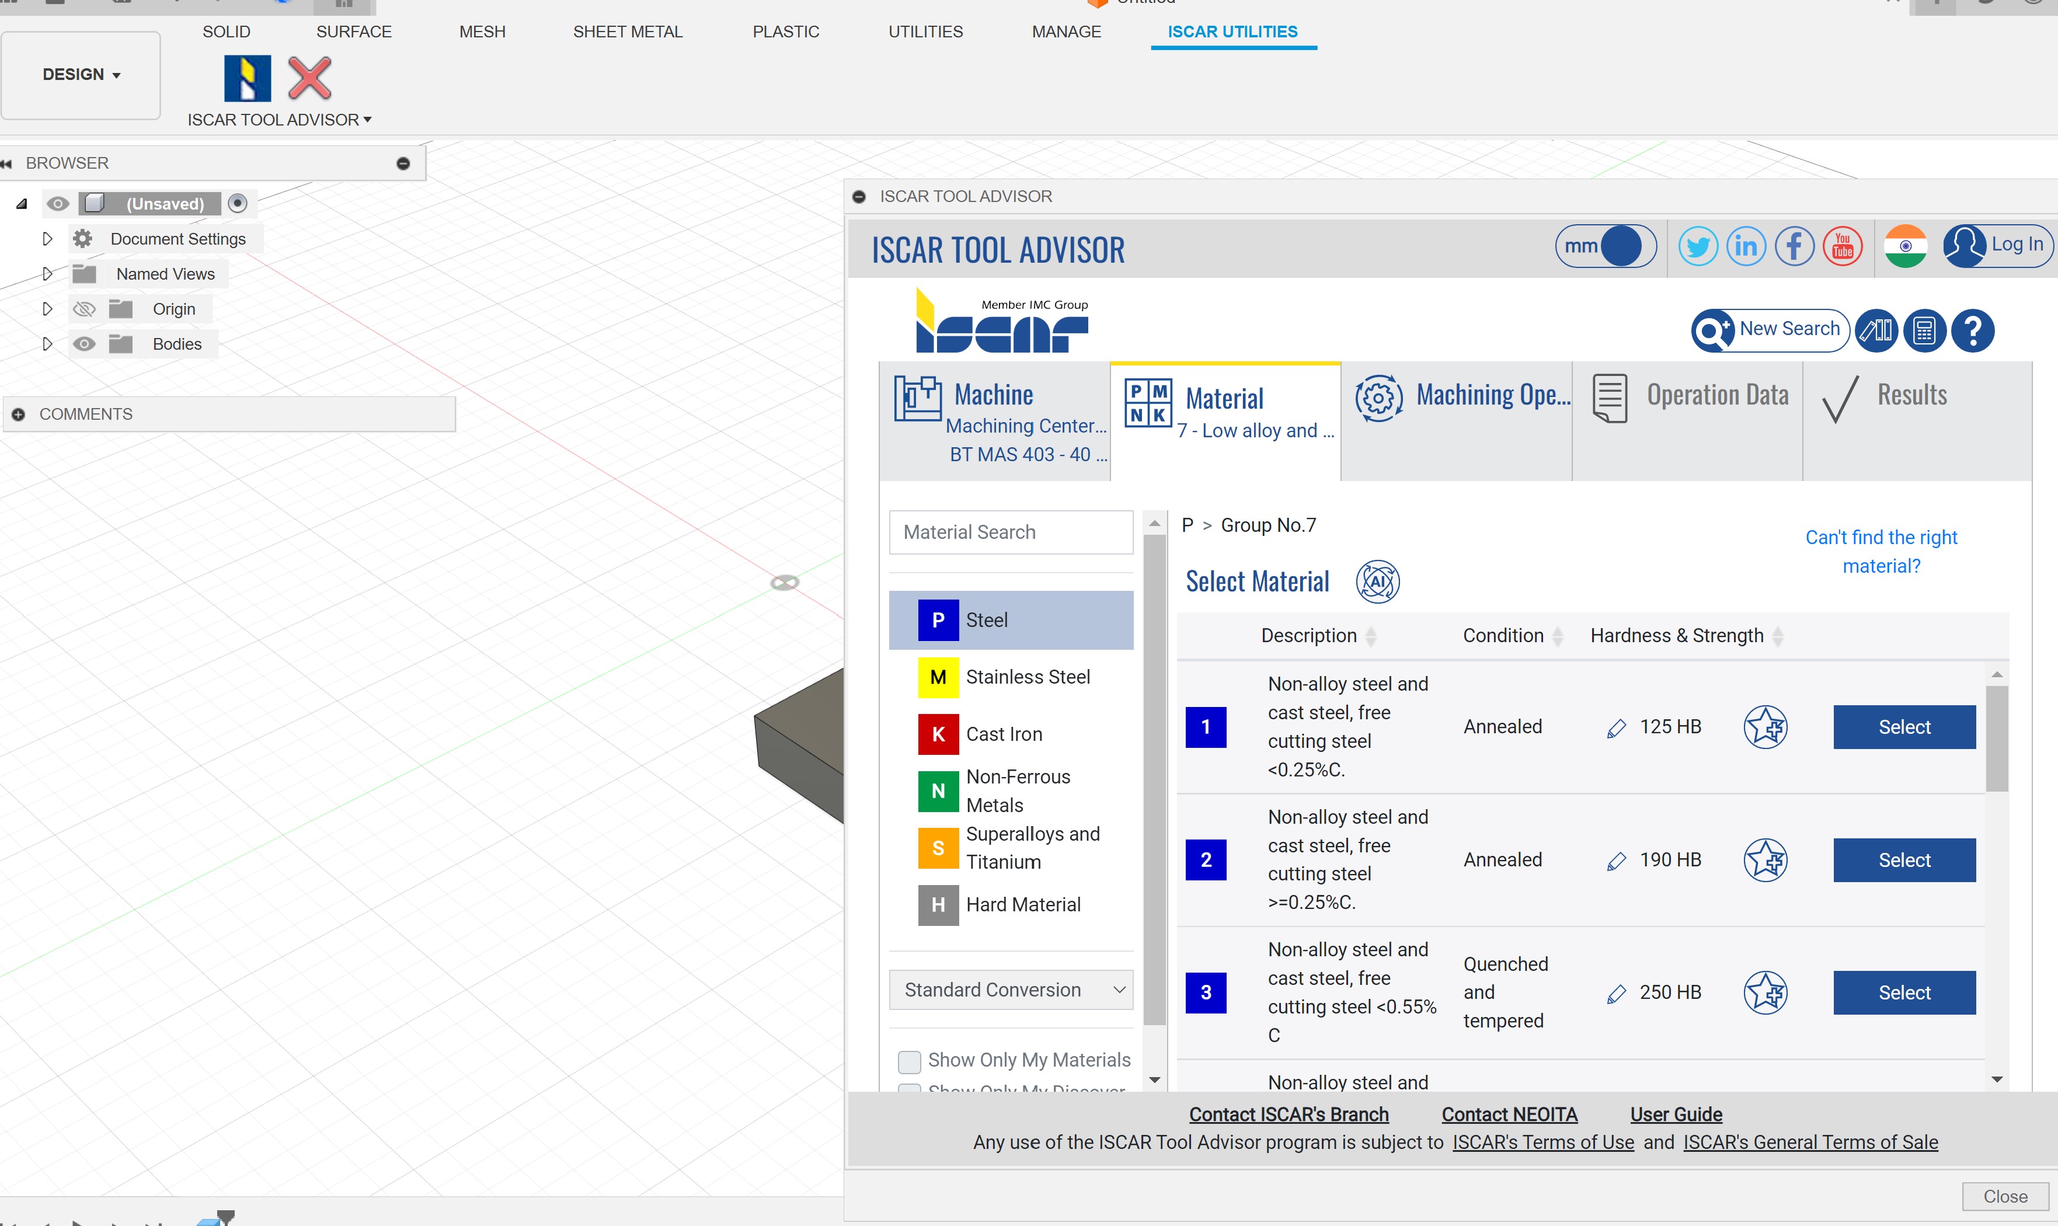Open the Machining Operation step tab
2058x1226 pixels.
click(x=1462, y=396)
